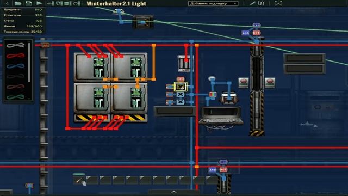Select the hotbar slot holding the screwdriver
The width and height of the screenshot is (348, 196).
pyautogui.click(x=78, y=180)
